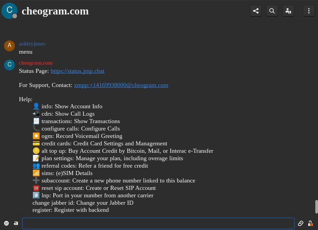Viewport: 318px width, 230px height.
Task: Click the chat vertical scrollbar thumb
Action: click(316, 206)
